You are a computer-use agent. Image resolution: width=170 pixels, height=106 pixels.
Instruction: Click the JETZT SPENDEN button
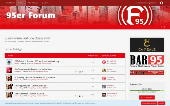point(147,98)
